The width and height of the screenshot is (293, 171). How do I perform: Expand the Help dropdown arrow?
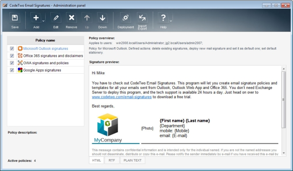tap(171, 21)
